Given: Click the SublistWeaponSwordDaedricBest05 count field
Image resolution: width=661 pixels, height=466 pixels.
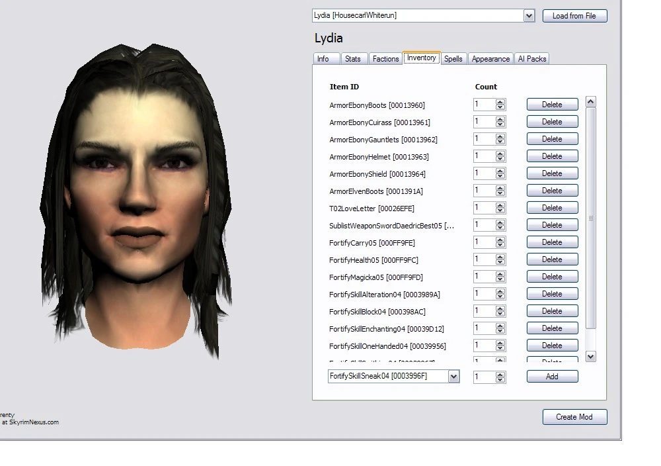Looking at the screenshot, I should tap(485, 226).
